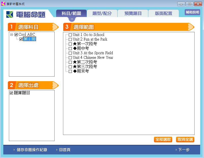Click the Unit 1 Go to School text
Viewport: 204px width, 158px height.
[88, 35]
